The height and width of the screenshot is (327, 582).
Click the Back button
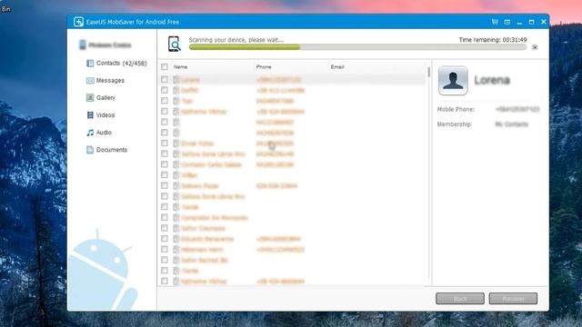click(460, 299)
